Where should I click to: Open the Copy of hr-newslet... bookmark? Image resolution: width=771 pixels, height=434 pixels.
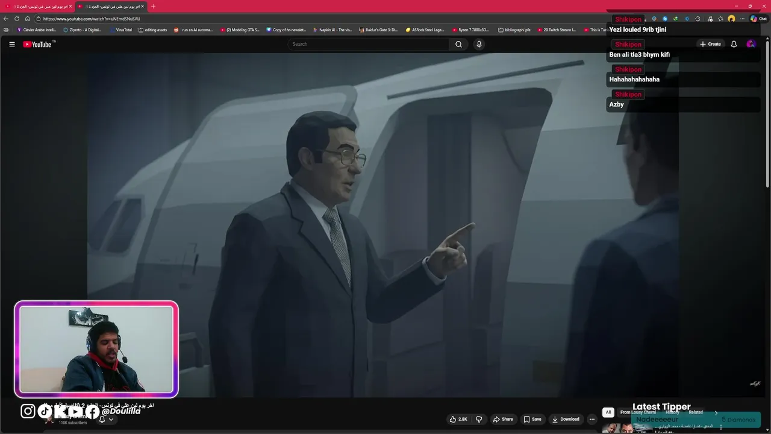287,30
